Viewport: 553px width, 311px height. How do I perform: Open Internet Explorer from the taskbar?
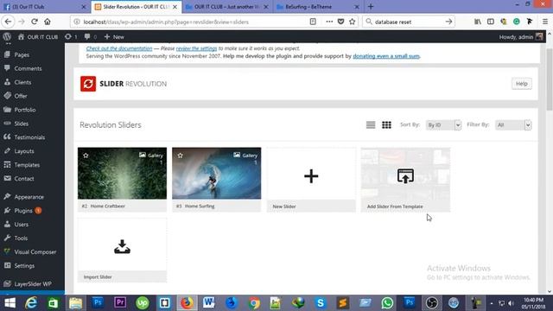click(x=31, y=303)
